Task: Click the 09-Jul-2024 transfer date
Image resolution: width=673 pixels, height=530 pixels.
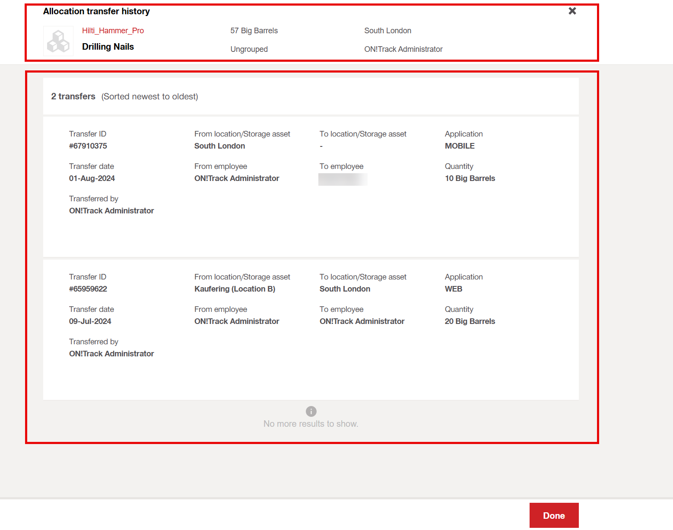Action: coord(90,321)
